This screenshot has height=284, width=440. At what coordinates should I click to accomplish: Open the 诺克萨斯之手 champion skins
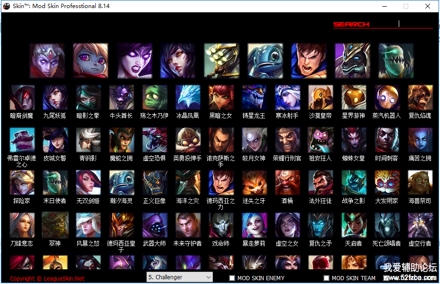click(x=221, y=140)
